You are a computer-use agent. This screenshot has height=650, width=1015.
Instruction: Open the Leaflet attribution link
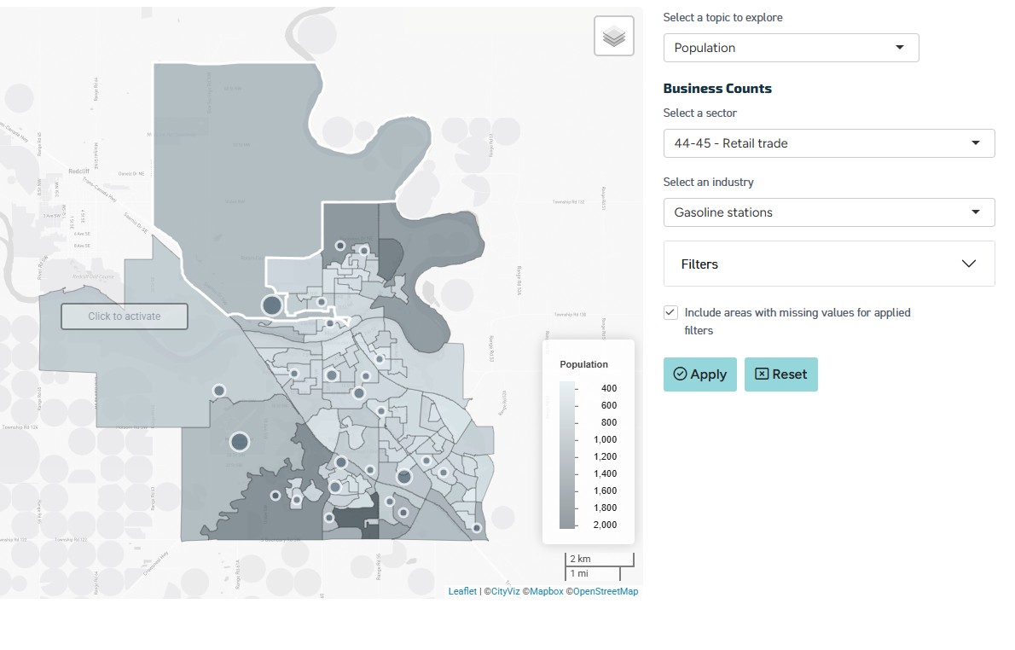[461, 590]
